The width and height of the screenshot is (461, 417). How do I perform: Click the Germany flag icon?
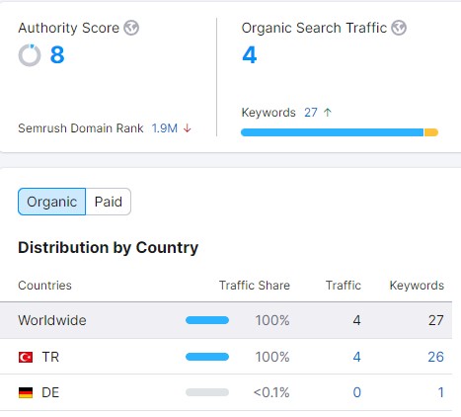tap(26, 392)
